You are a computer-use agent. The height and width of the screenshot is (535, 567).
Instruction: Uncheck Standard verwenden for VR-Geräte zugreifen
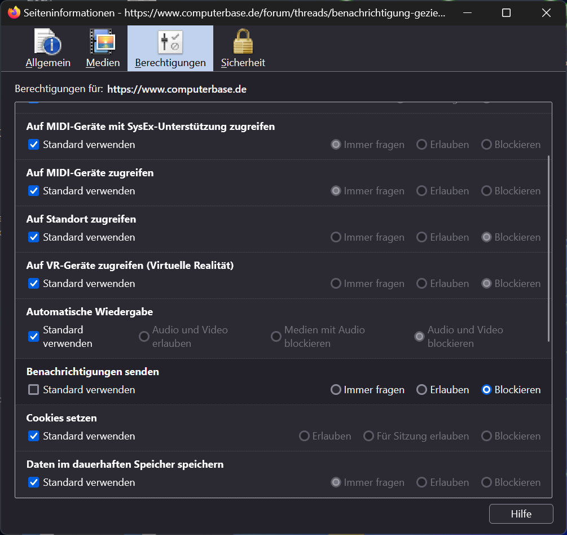[x=34, y=284]
